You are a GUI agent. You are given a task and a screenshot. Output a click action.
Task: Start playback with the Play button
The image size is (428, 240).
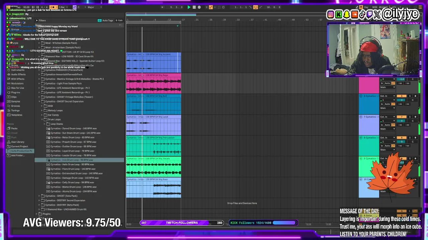pos(189,7)
